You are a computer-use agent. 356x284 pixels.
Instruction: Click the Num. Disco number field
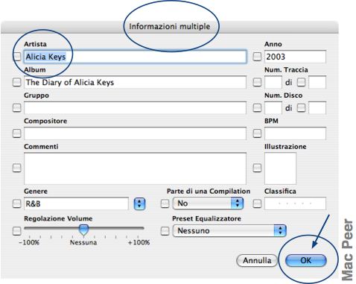point(273,108)
